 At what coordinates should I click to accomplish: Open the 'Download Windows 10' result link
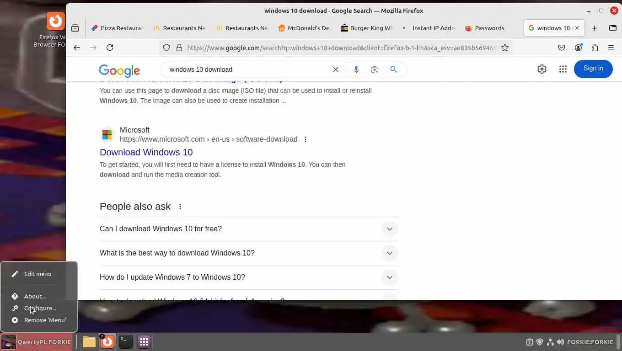pos(146,152)
